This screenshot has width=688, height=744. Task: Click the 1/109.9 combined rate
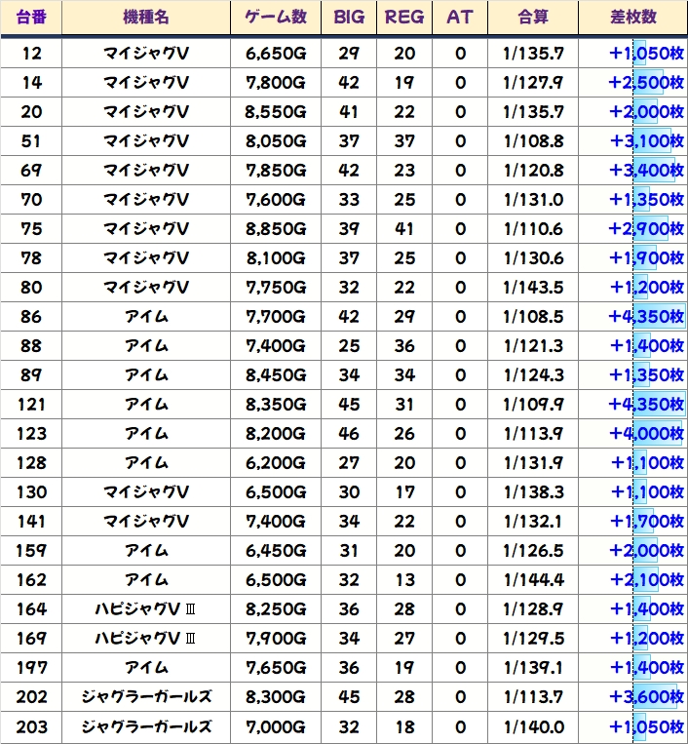[x=533, y=405]
